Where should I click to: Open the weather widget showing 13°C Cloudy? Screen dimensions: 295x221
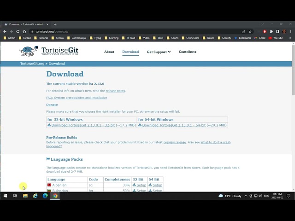(x=230, y=196)
